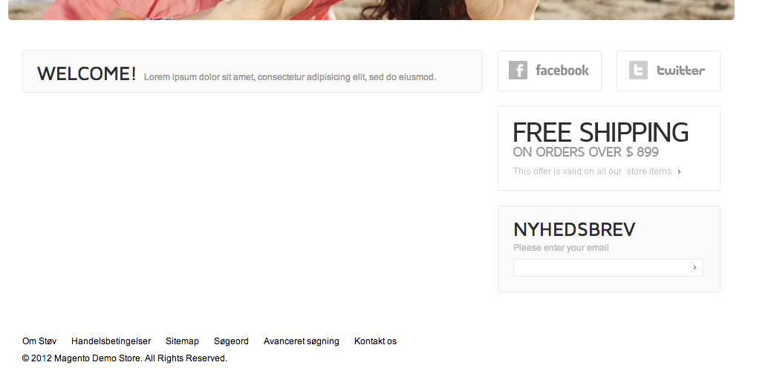Click the Facebook logo icon
Screen dimensions: 777x368
coord(518,70)
